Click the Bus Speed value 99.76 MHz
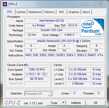Viewport: 109px width, 108px height. tap(37, 79)
